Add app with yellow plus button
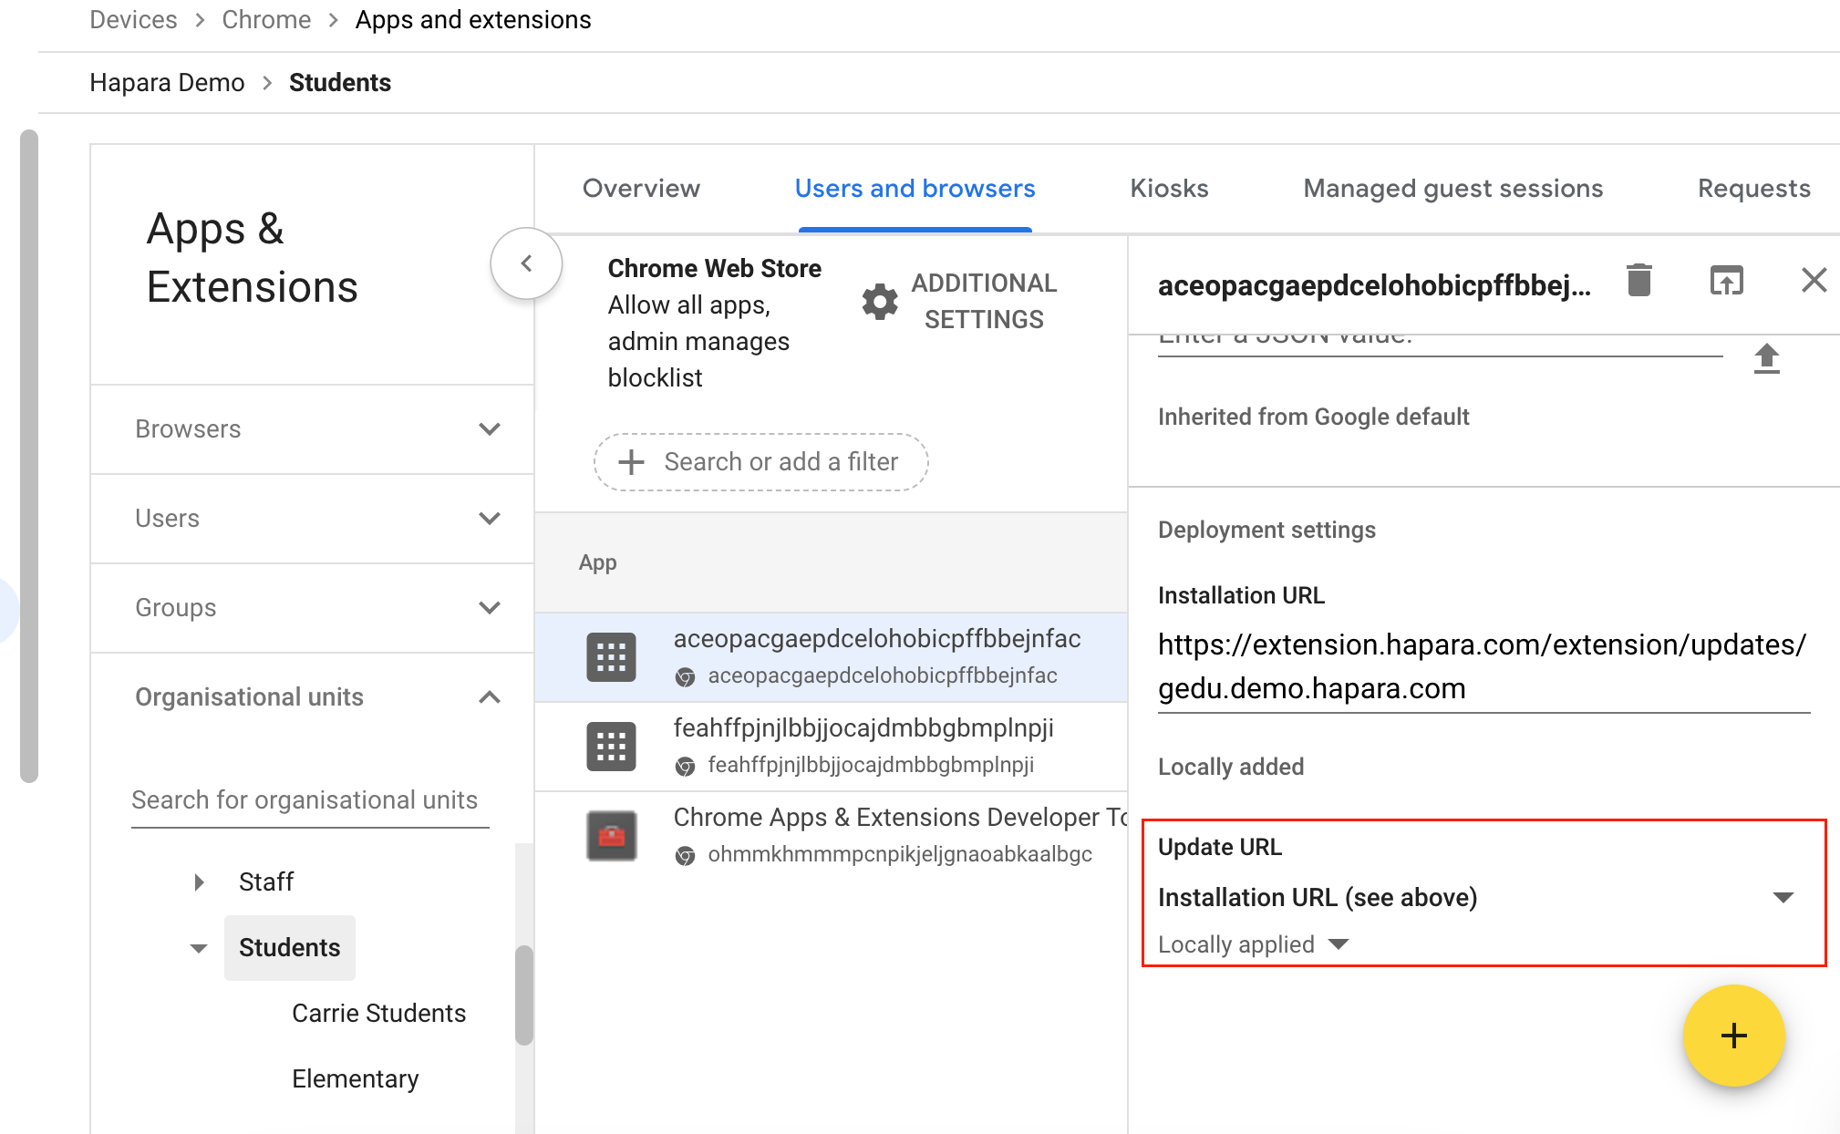1840x1134 pixels. tap(1733, 1036)
